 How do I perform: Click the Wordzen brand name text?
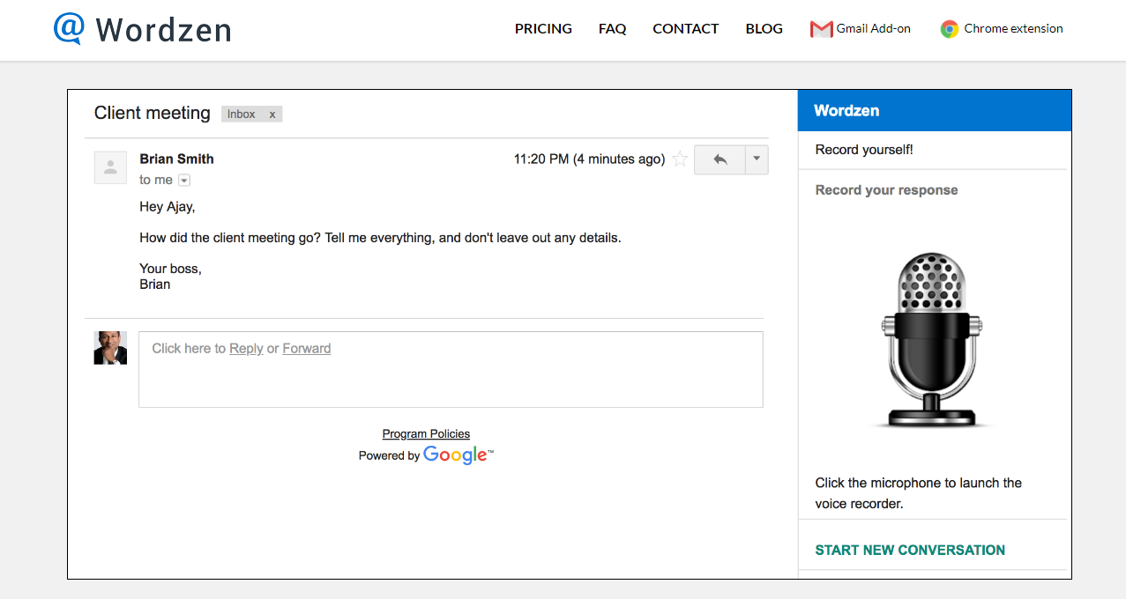(x=163, y=30)
